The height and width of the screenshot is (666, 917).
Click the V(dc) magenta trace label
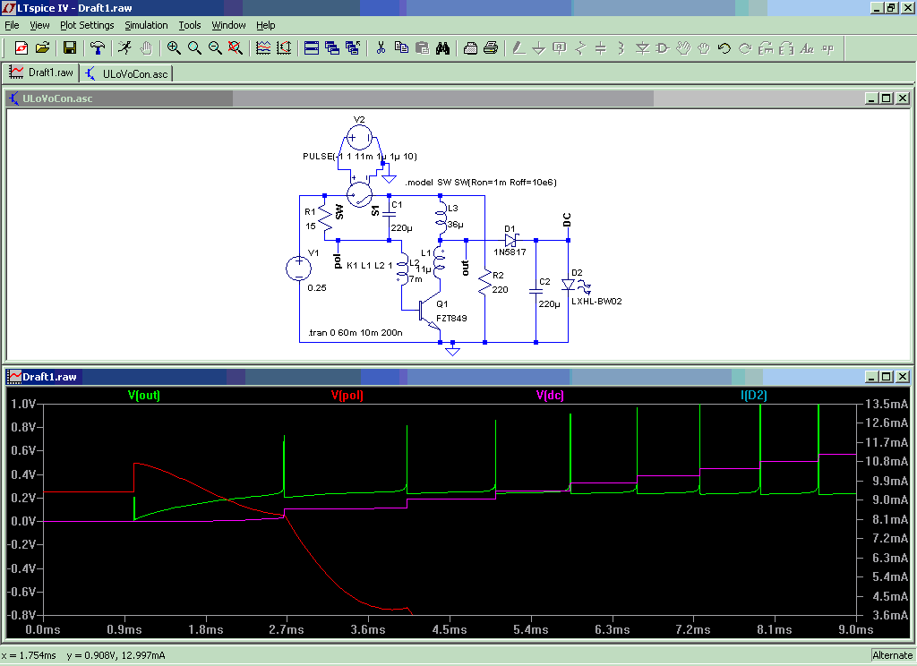click(550, 395)
